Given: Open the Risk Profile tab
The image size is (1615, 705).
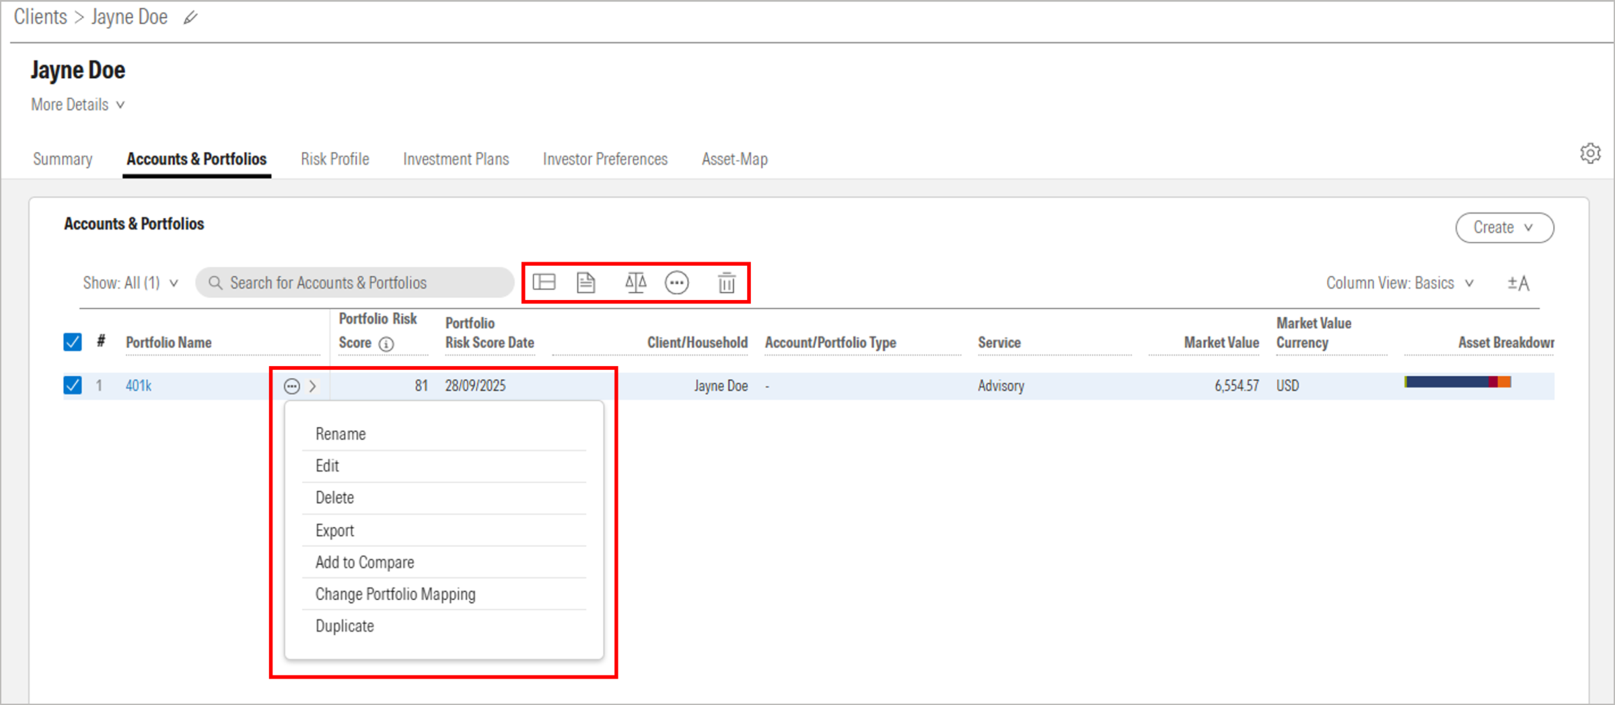Looking at the screenshot, I should [x=335, y=159].
